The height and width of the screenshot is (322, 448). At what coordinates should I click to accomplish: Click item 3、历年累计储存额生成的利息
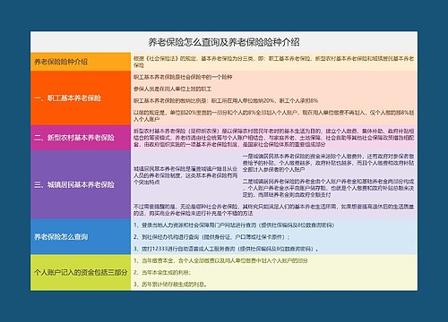[x=170, y=284]
